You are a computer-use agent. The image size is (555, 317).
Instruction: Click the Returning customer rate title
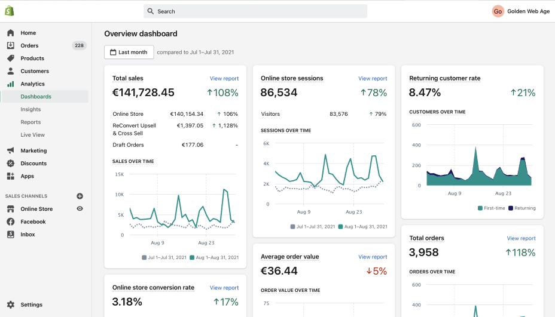[445, 78]
